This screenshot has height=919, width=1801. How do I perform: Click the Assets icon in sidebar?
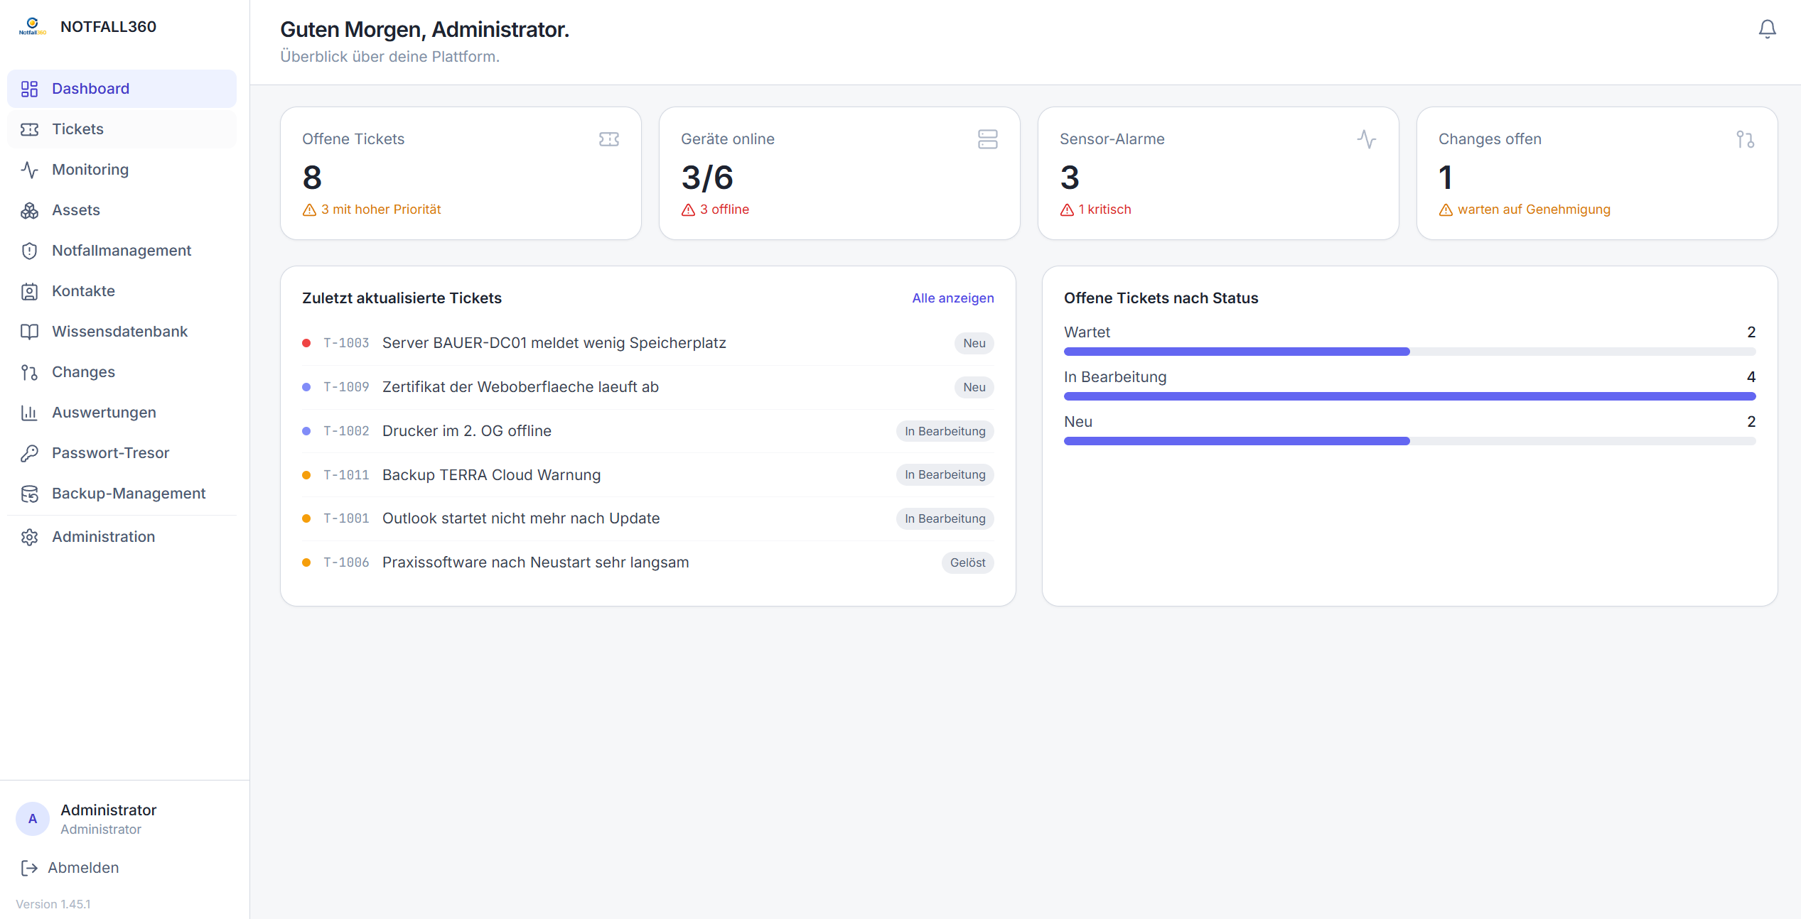29,210
